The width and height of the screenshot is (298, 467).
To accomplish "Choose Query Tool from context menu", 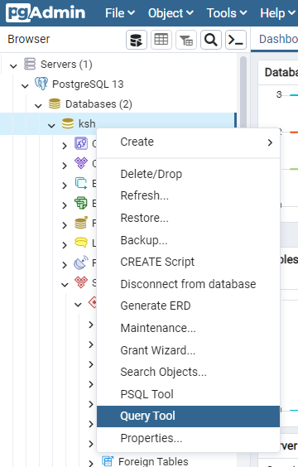I will click(x=188, y=416).
